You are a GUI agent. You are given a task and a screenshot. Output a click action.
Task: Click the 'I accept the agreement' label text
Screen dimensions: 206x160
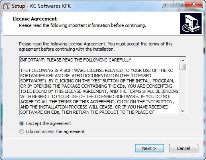[48, 123]
